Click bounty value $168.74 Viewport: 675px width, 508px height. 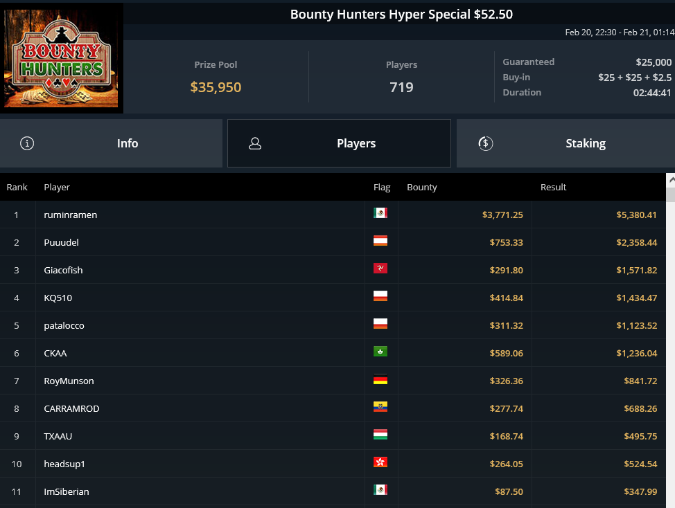click(506, 436)
